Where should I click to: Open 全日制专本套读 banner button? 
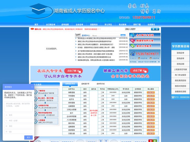(x=145, y=35)
